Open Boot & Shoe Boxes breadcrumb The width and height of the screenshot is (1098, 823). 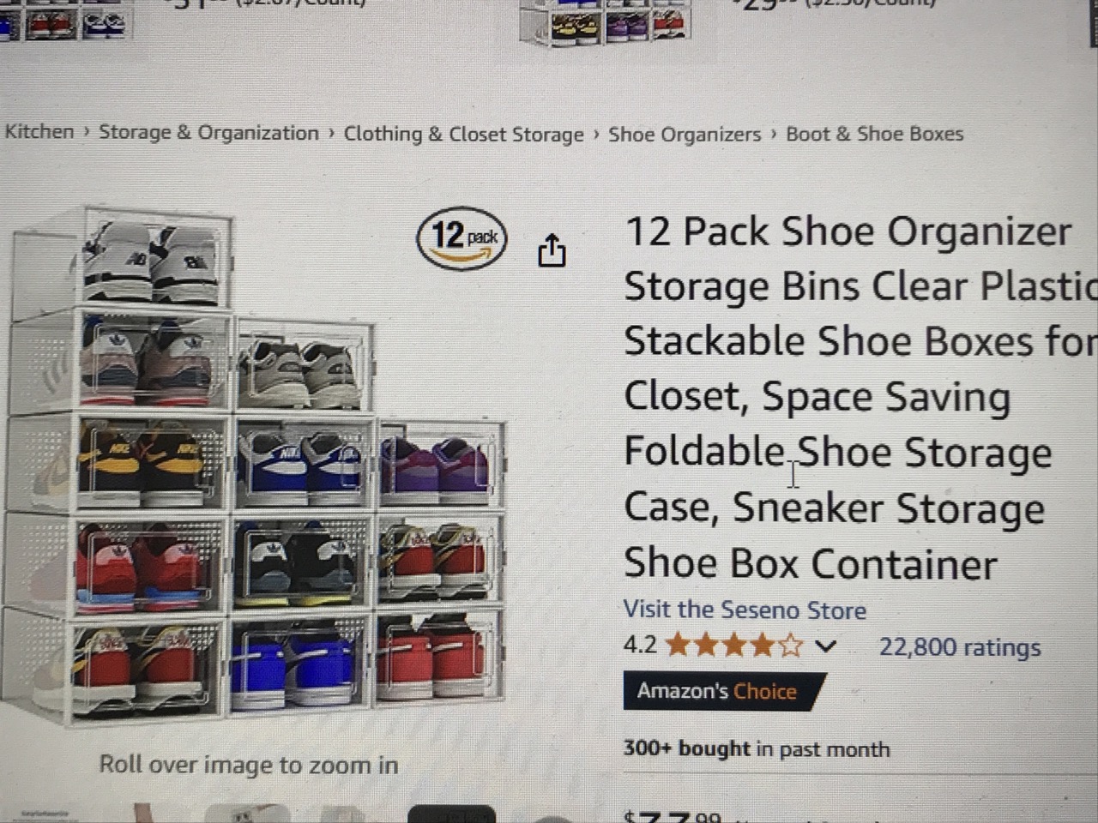tap(875, 134)
